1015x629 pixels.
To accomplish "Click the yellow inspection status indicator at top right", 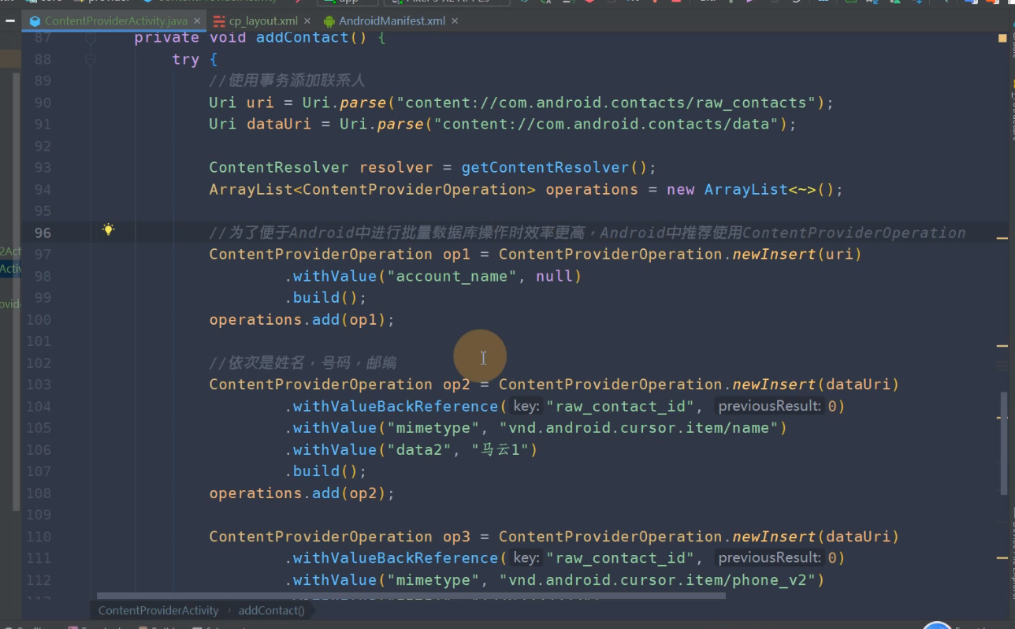I will click(x=1002, y=37).
